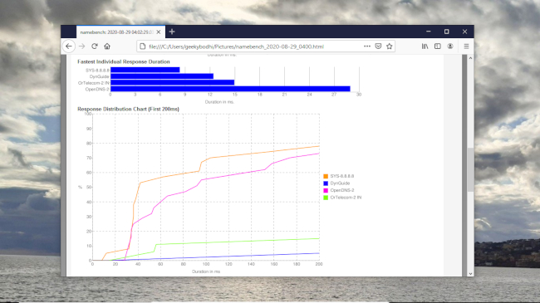Click the OpenDNS-2 legend label
The width and height of the screenshot is (540, 303).
pos(342,190)
